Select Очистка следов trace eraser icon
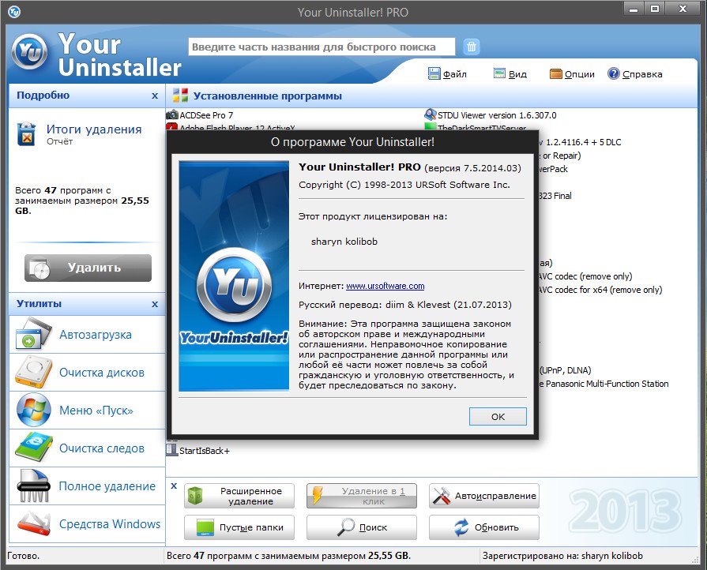Viewport: 707px width, 570px height. pos(32,448)
